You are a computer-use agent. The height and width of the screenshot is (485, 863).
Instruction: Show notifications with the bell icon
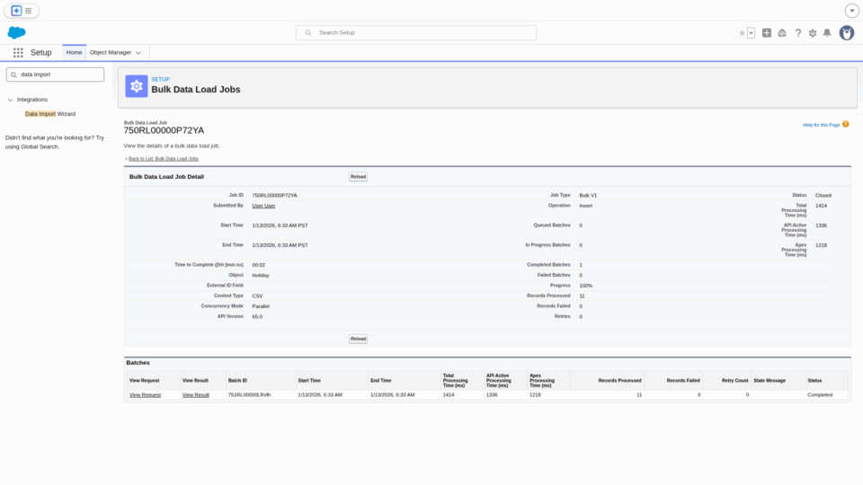point(827,32)
